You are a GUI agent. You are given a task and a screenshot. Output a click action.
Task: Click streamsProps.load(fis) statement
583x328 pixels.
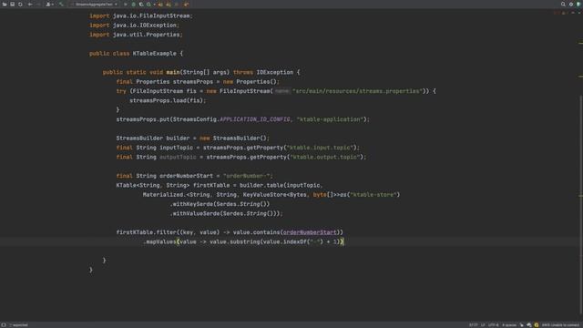tap(168, 100)
